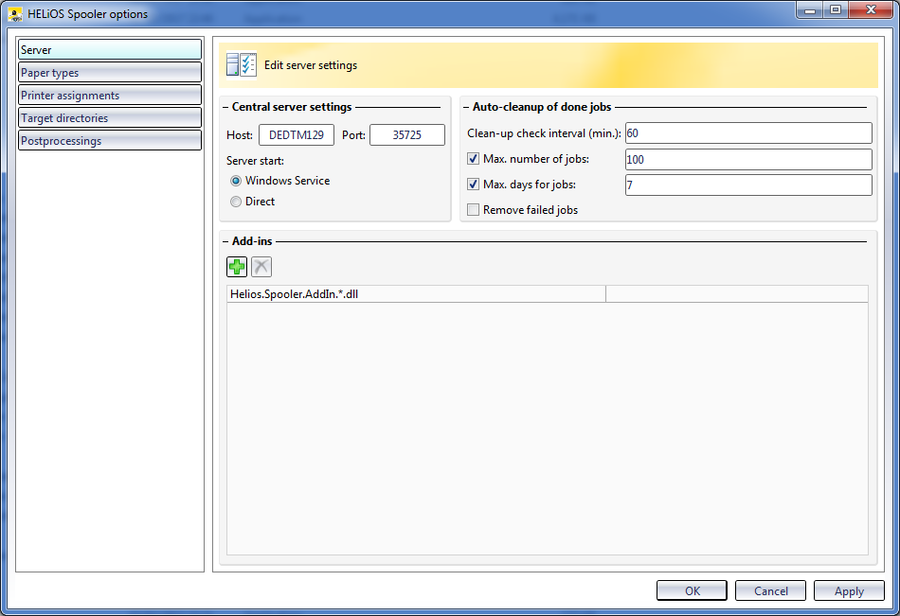Select the Windows Service radio button
The height and width of the screenshot is (616, 900).
coord(235,181)
